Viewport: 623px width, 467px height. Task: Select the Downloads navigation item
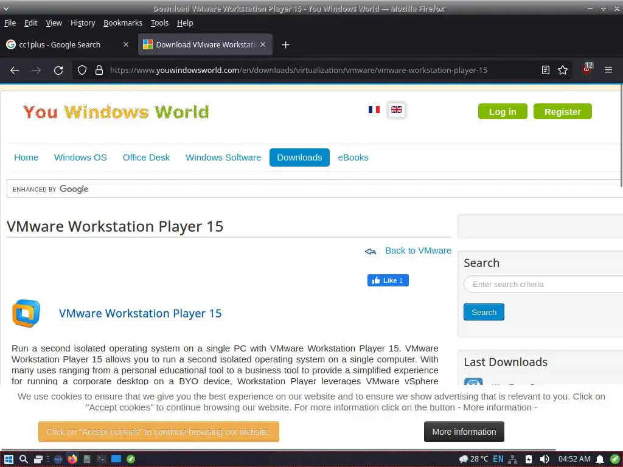[299, 157]
